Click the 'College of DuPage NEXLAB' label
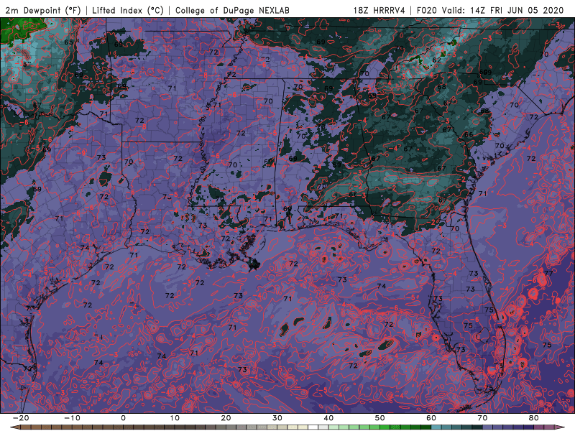 232,11
